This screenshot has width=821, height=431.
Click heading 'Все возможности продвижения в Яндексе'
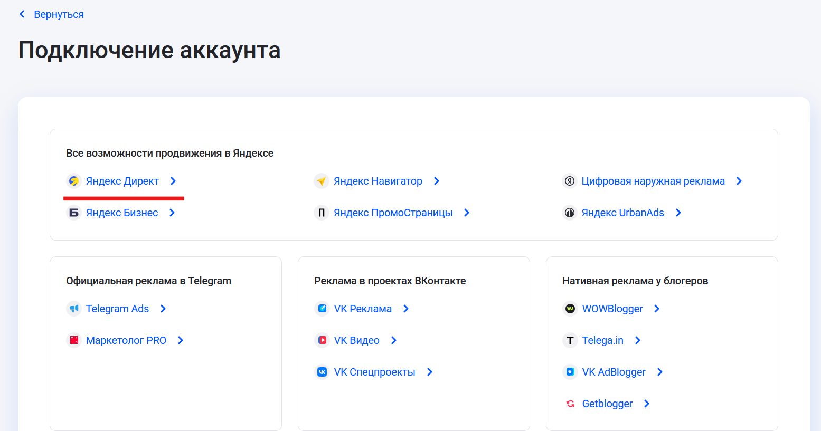169,154
